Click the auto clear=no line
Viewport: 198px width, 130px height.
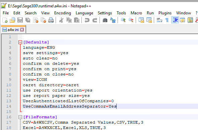coord(40,58)
